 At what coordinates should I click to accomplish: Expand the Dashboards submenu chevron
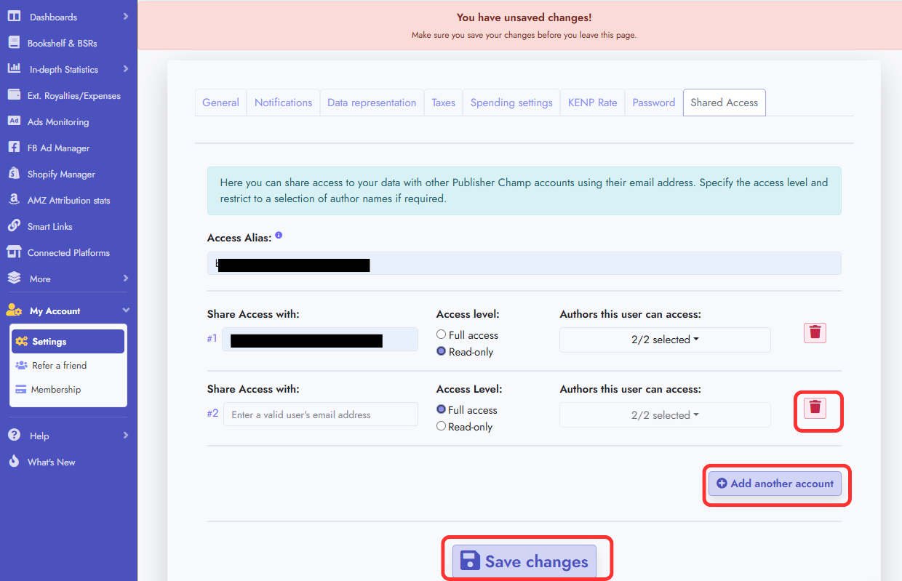[125, 16]
